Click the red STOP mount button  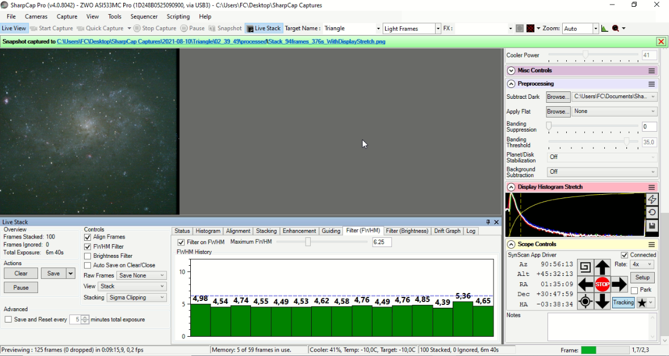602,284
